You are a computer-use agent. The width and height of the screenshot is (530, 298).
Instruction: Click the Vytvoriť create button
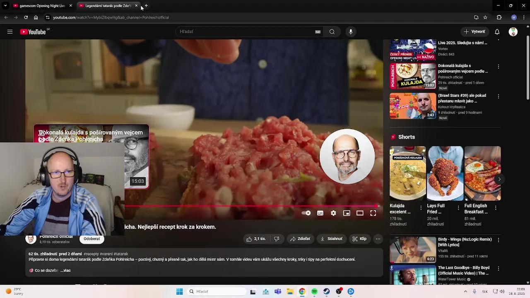pyautogui.click(x=475, y=32)
